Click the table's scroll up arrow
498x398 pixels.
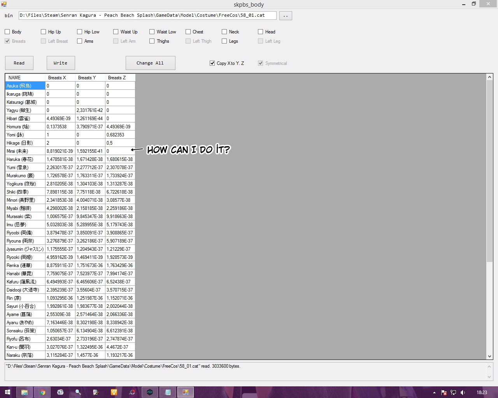coord(489,77)
